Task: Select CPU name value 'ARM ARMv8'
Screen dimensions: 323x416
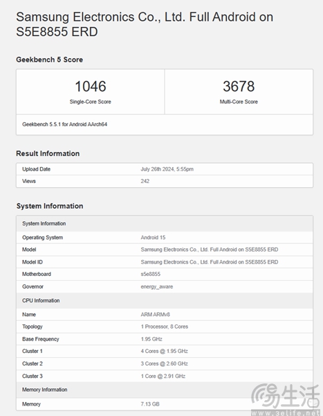Action: point(155,315)
